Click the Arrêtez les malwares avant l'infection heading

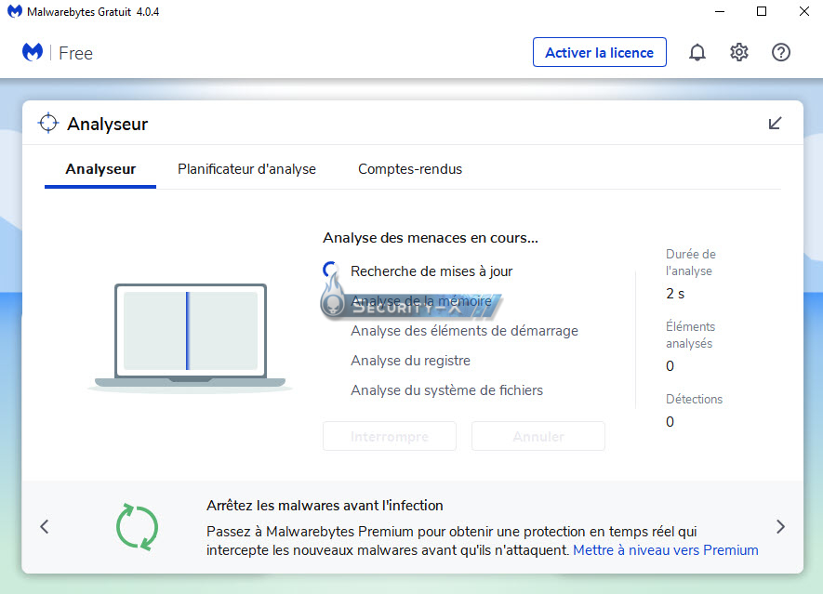tap(325, 506)
